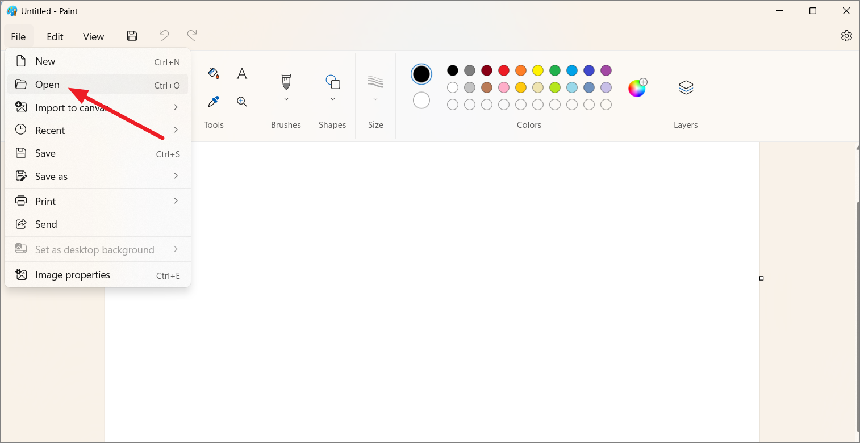The image size is (860, 443).
Task: Choose Image properties menu entry
Action: click(x=98, y=275)
